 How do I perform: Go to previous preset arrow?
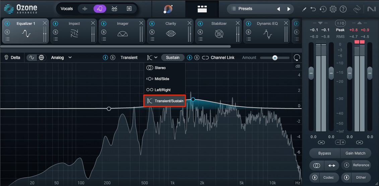pos(278,9)
